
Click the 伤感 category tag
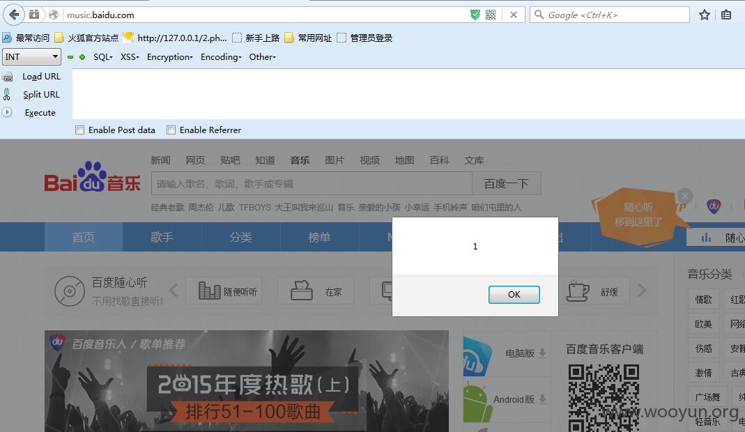703,348
